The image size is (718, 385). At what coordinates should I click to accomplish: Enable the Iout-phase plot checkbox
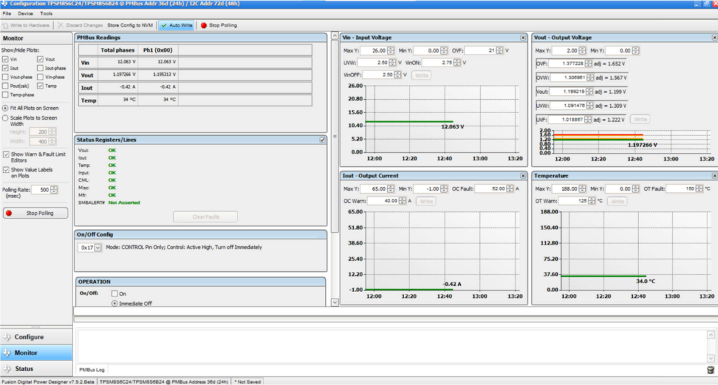41,68
